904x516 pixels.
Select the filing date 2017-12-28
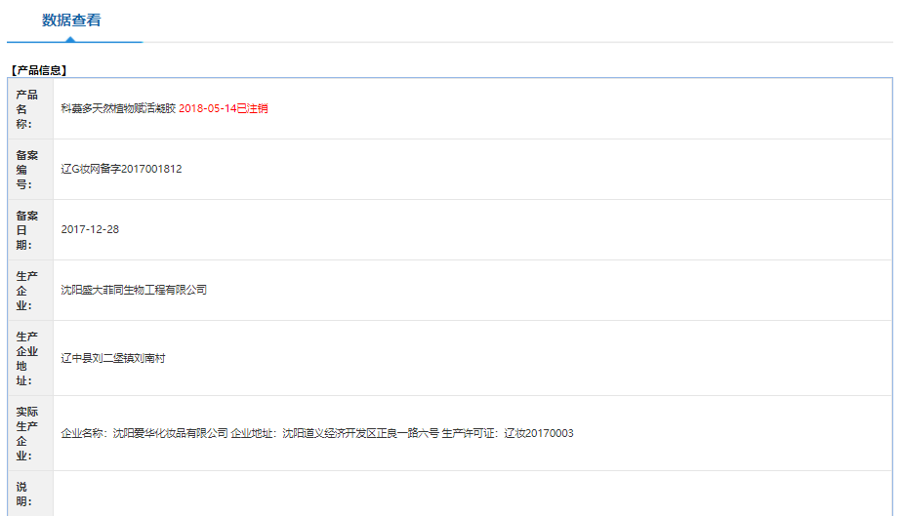[x=90, y=229]
